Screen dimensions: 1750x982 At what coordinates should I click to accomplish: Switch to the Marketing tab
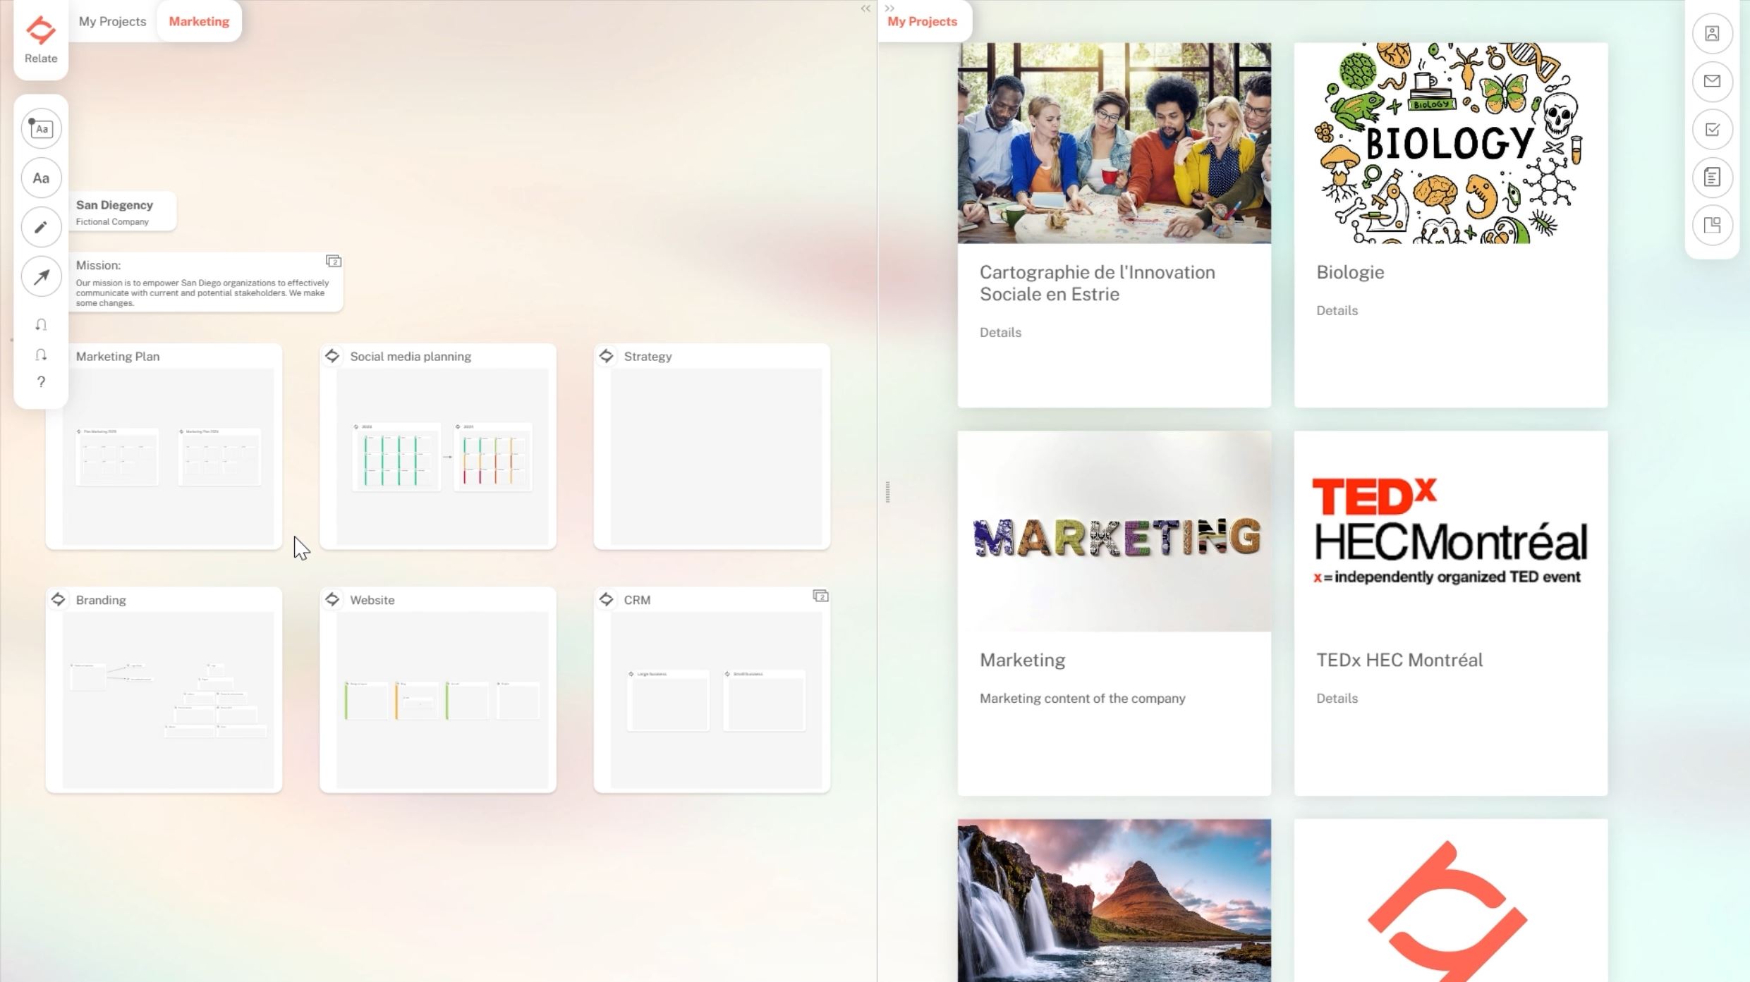199,21
